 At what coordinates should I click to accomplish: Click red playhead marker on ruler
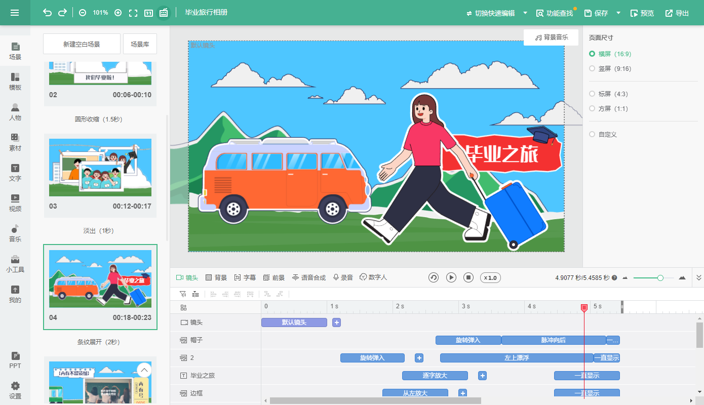click(x=584, y=308)
